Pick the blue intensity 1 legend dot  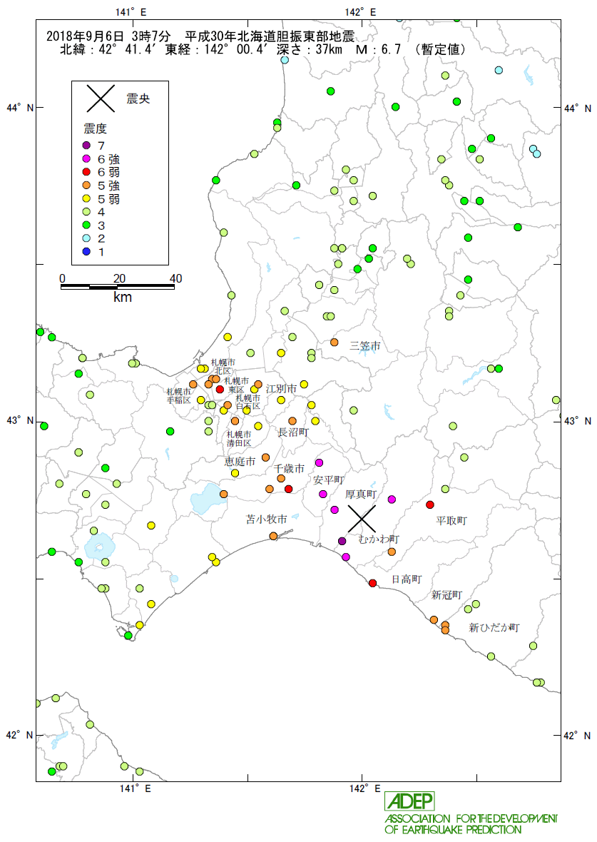point(86,252)
